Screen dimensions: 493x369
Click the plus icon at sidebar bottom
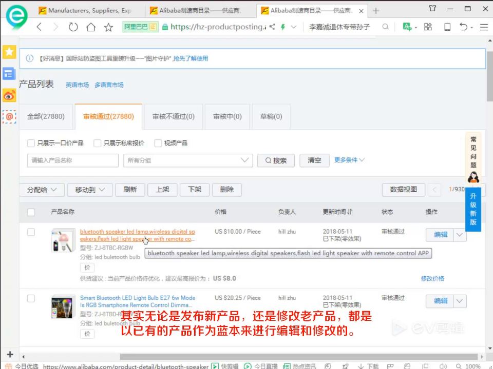tap(10, 354)
